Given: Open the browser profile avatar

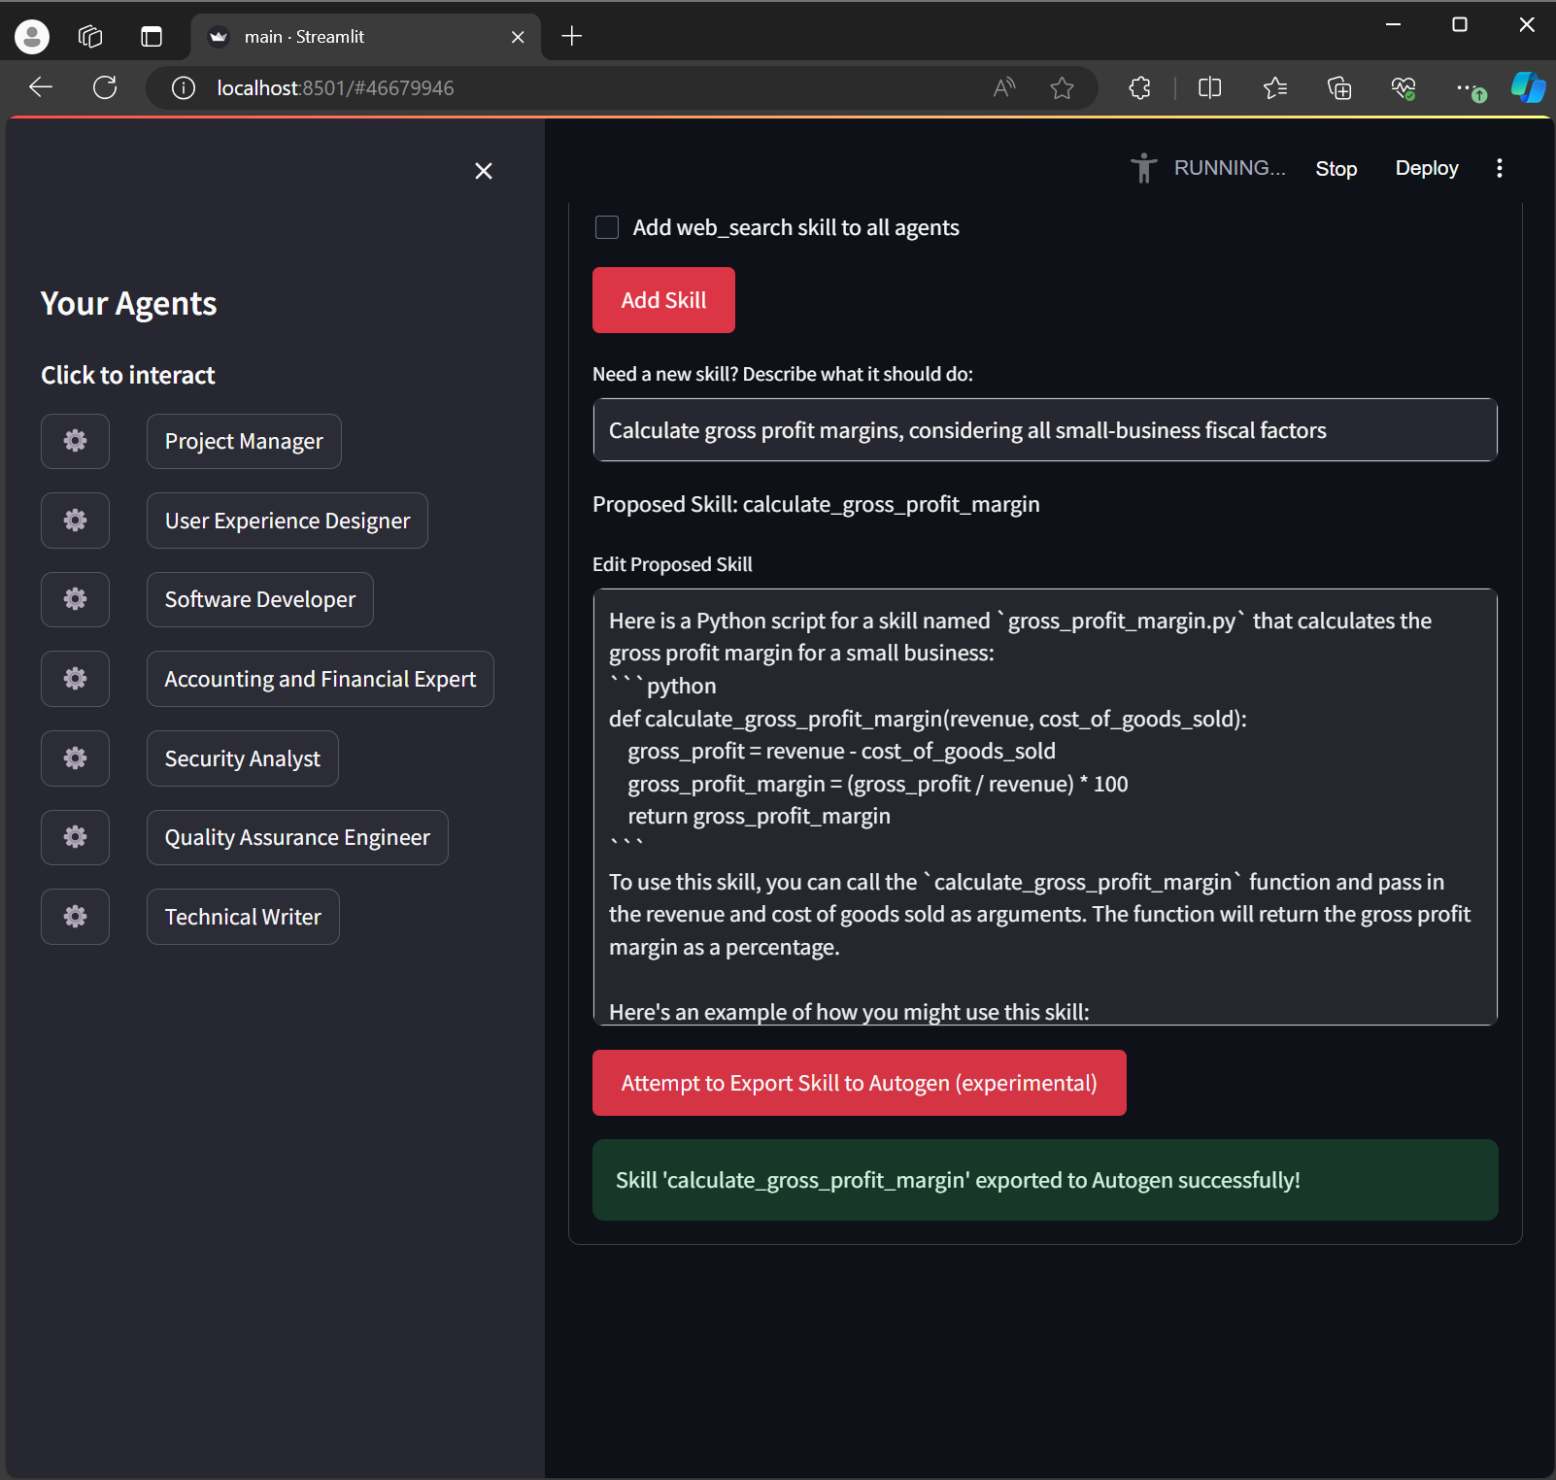Looking at the screenshot, I should (31, 37).
